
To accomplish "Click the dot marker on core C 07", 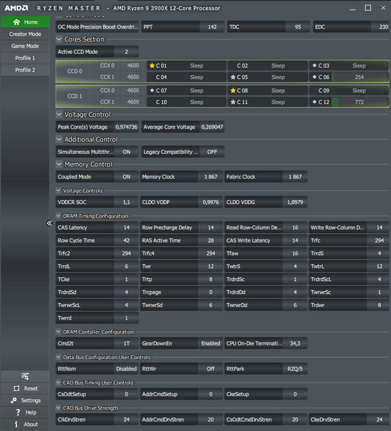I will tap(151, 90).
